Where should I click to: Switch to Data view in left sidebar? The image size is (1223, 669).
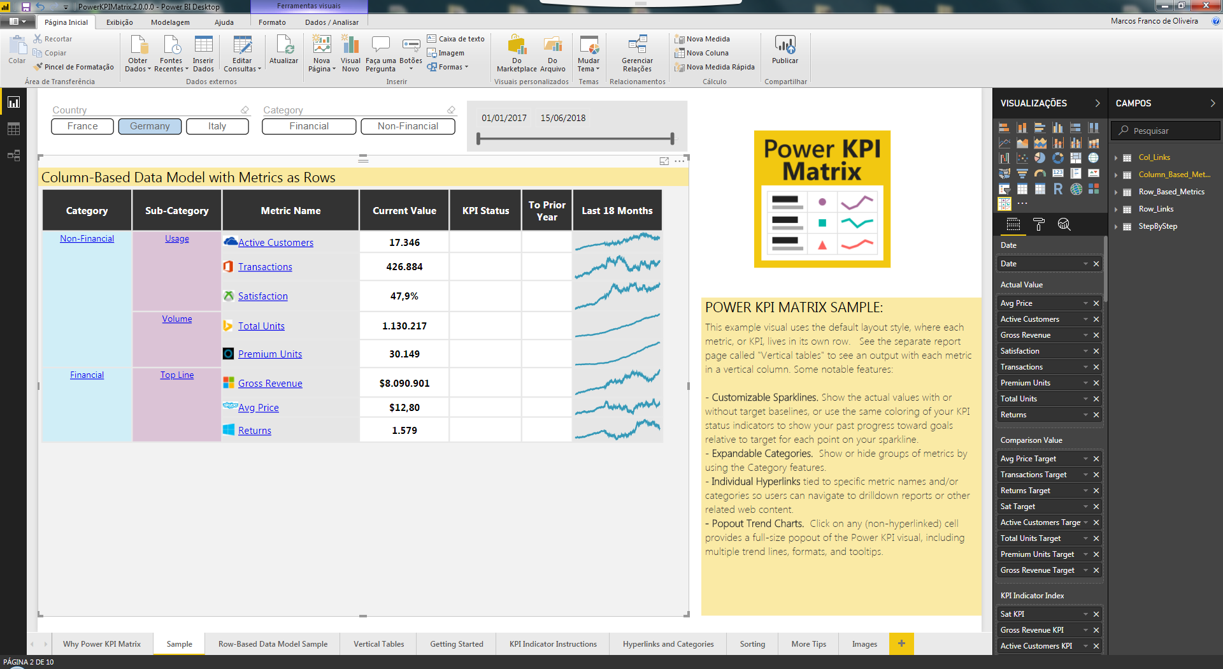[13, 129]
